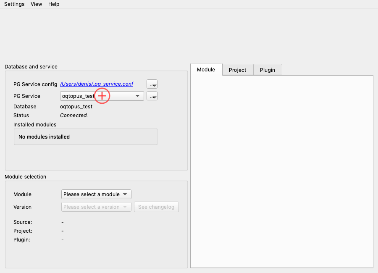Click the Database row value oqtopus_test

(x=76, y=107)
